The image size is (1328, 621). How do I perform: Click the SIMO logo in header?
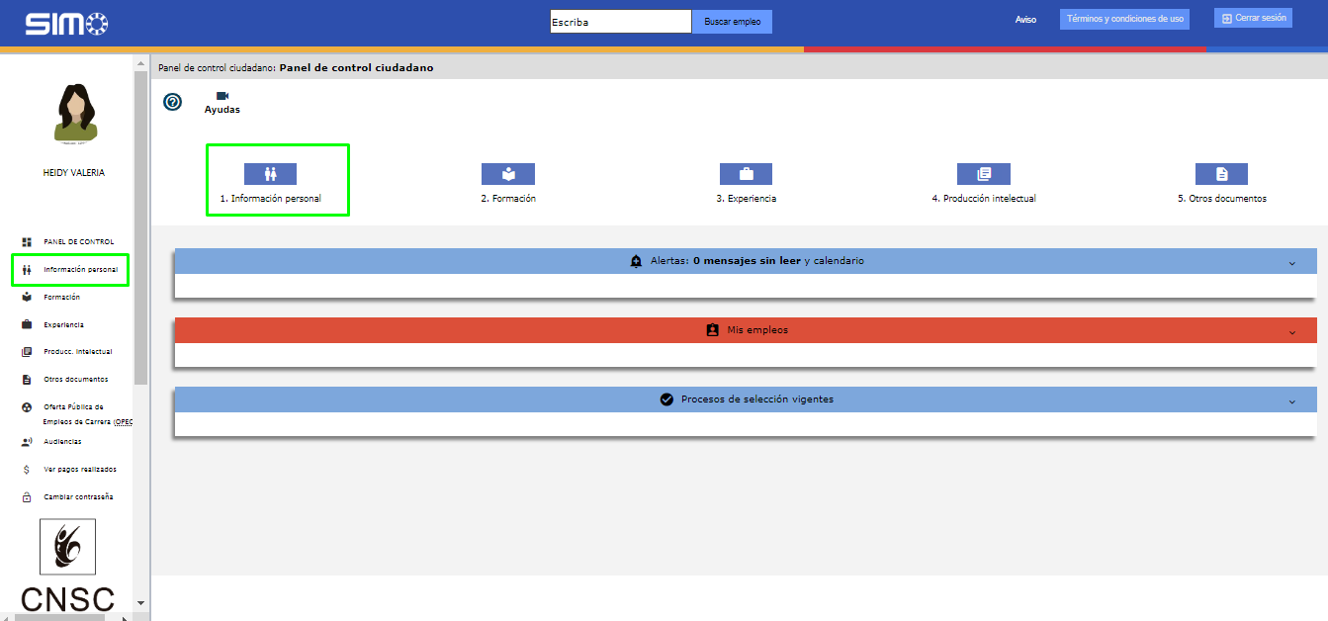(67, 24)
